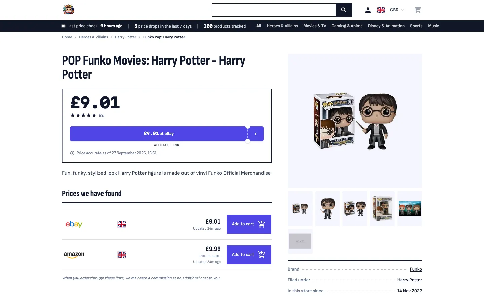Go to Home breadcrumb
The image size is (484, 303).
pyautogui.click(x=67, y=37)
